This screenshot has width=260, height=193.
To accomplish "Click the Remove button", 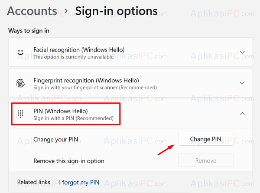I will [206, 160].
